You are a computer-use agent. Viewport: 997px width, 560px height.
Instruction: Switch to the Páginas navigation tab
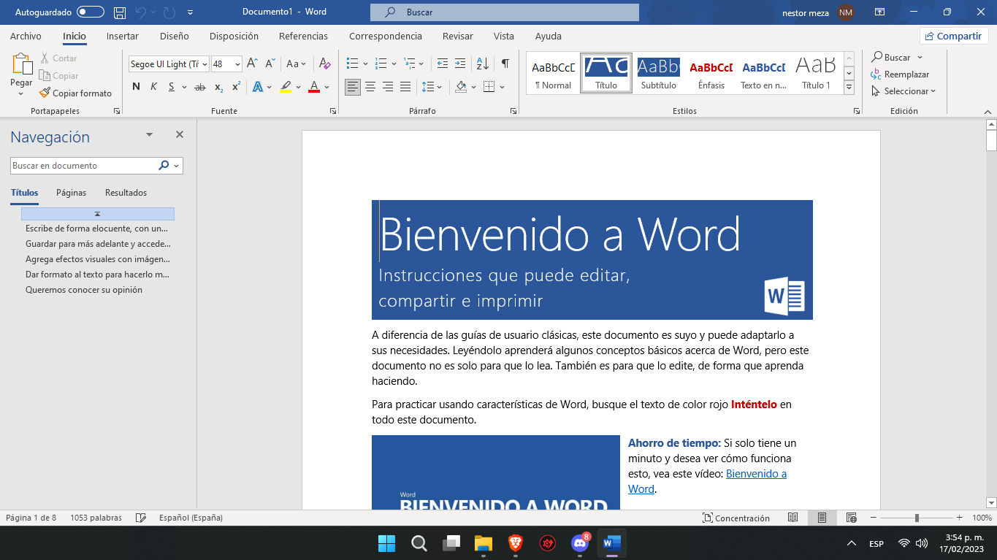coord(71,193)
